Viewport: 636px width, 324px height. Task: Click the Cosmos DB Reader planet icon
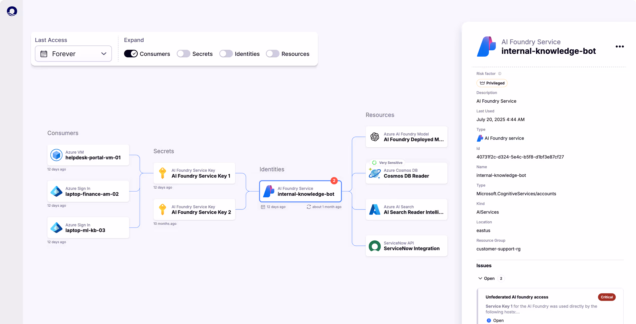pyautogui.click(x=375, y=173)
